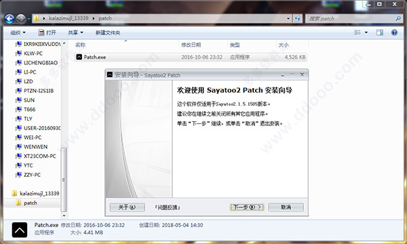This screenshot has width=407, height=244.
Task: Select TLY network computer
Action: click(24, 119)
